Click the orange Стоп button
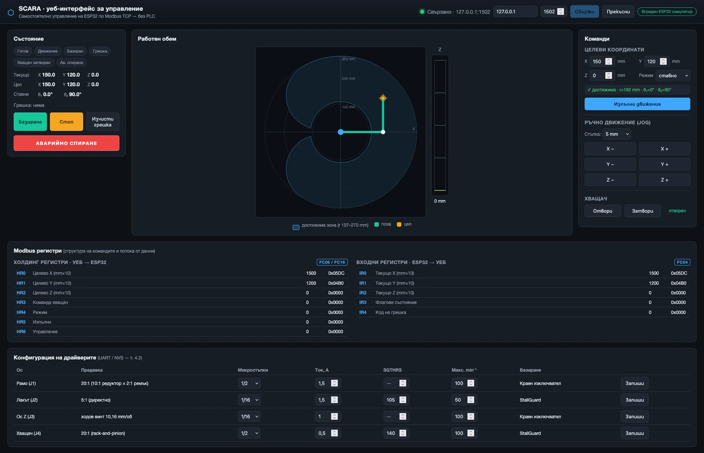 click(67, 122)
